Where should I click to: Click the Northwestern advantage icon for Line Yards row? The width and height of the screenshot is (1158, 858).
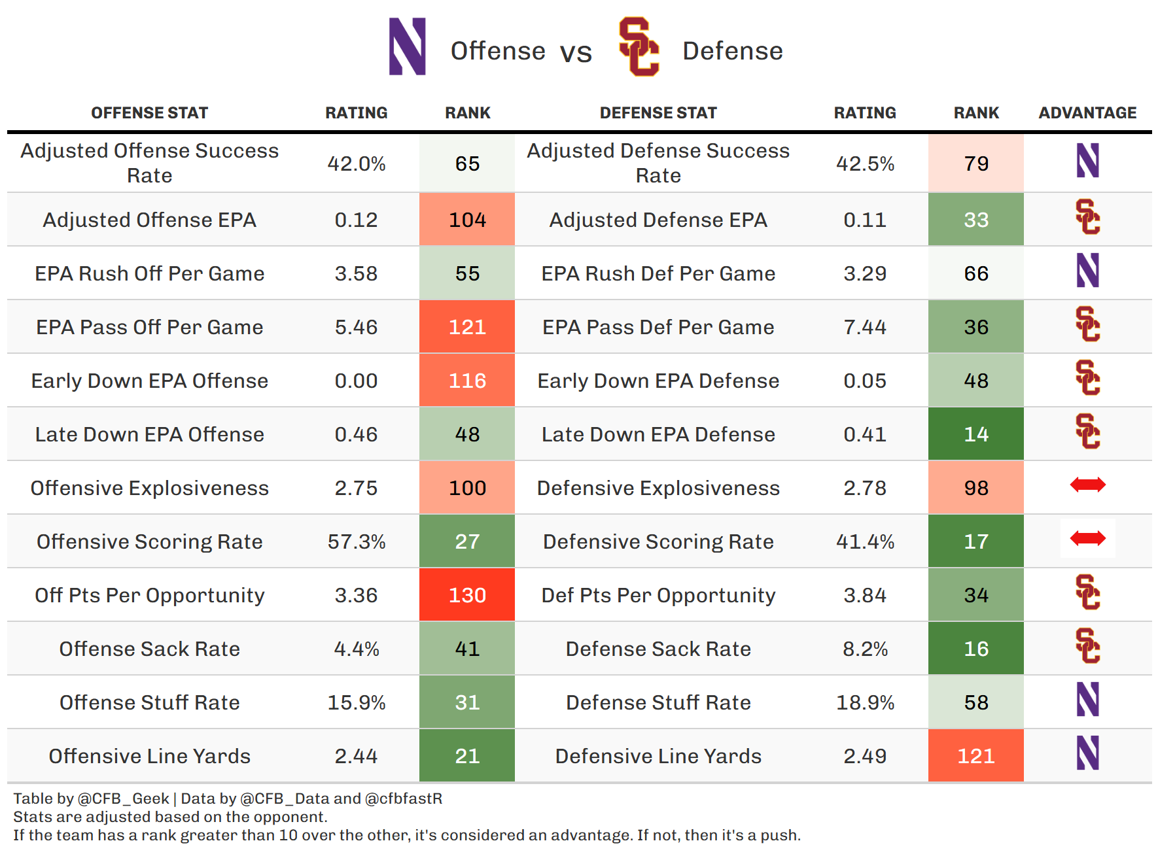[x=1087, y=753]
